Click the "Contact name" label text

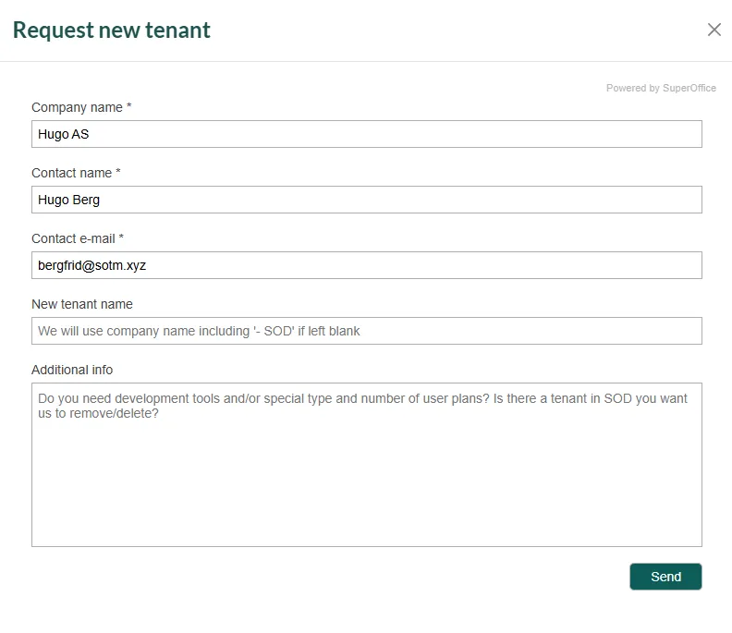pyautogui.click(x=71, y=173)
